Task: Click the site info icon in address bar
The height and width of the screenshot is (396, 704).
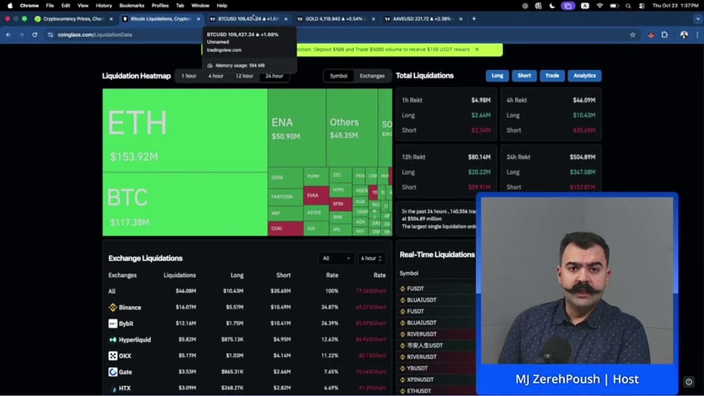Action: pos(51,35)
